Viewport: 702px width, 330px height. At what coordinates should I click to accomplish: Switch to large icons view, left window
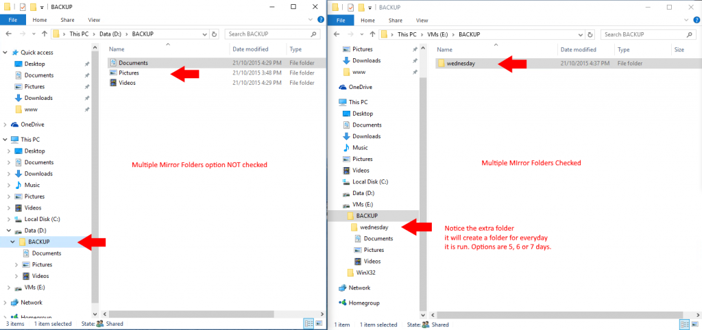pyautogui.click(x=319, y=324)
